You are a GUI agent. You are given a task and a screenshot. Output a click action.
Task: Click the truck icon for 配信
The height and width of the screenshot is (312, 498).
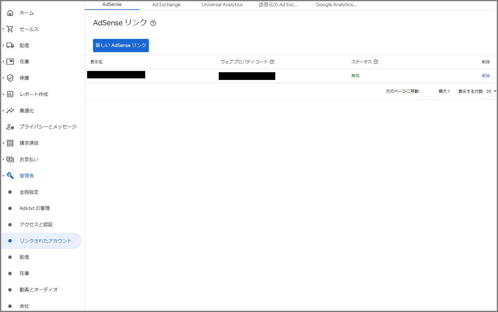click(10, 45)
